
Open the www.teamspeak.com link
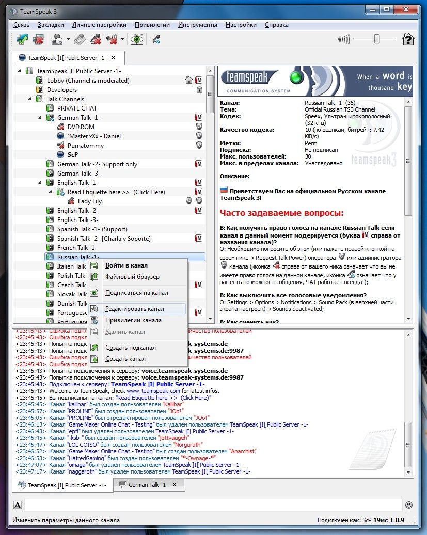point(153,391)
